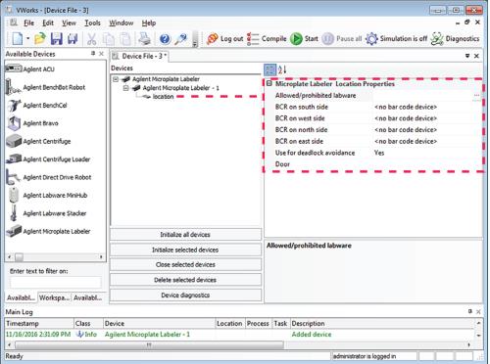
Task: Select Agilent Centrifuge device
Action: pos(38,141)
